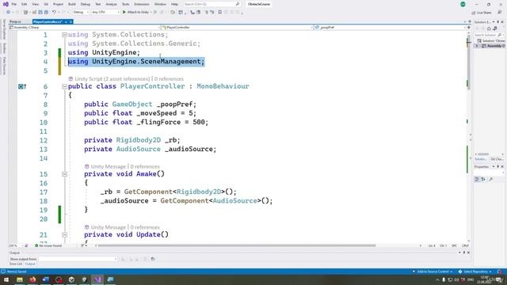
Task: Click the Visual Studio taskbar icon
Action: [97, 279]
